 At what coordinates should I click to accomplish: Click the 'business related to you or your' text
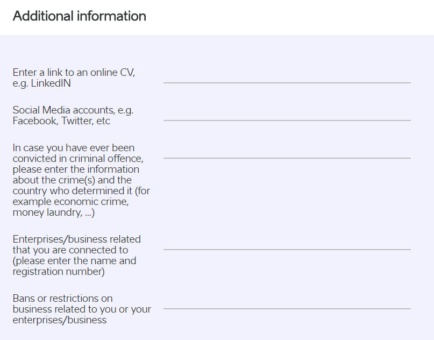(x=82, y=309)
